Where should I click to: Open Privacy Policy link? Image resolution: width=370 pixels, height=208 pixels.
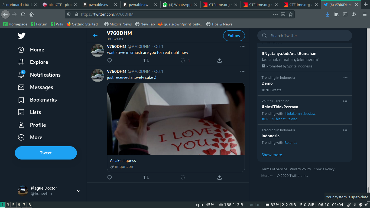300,169
